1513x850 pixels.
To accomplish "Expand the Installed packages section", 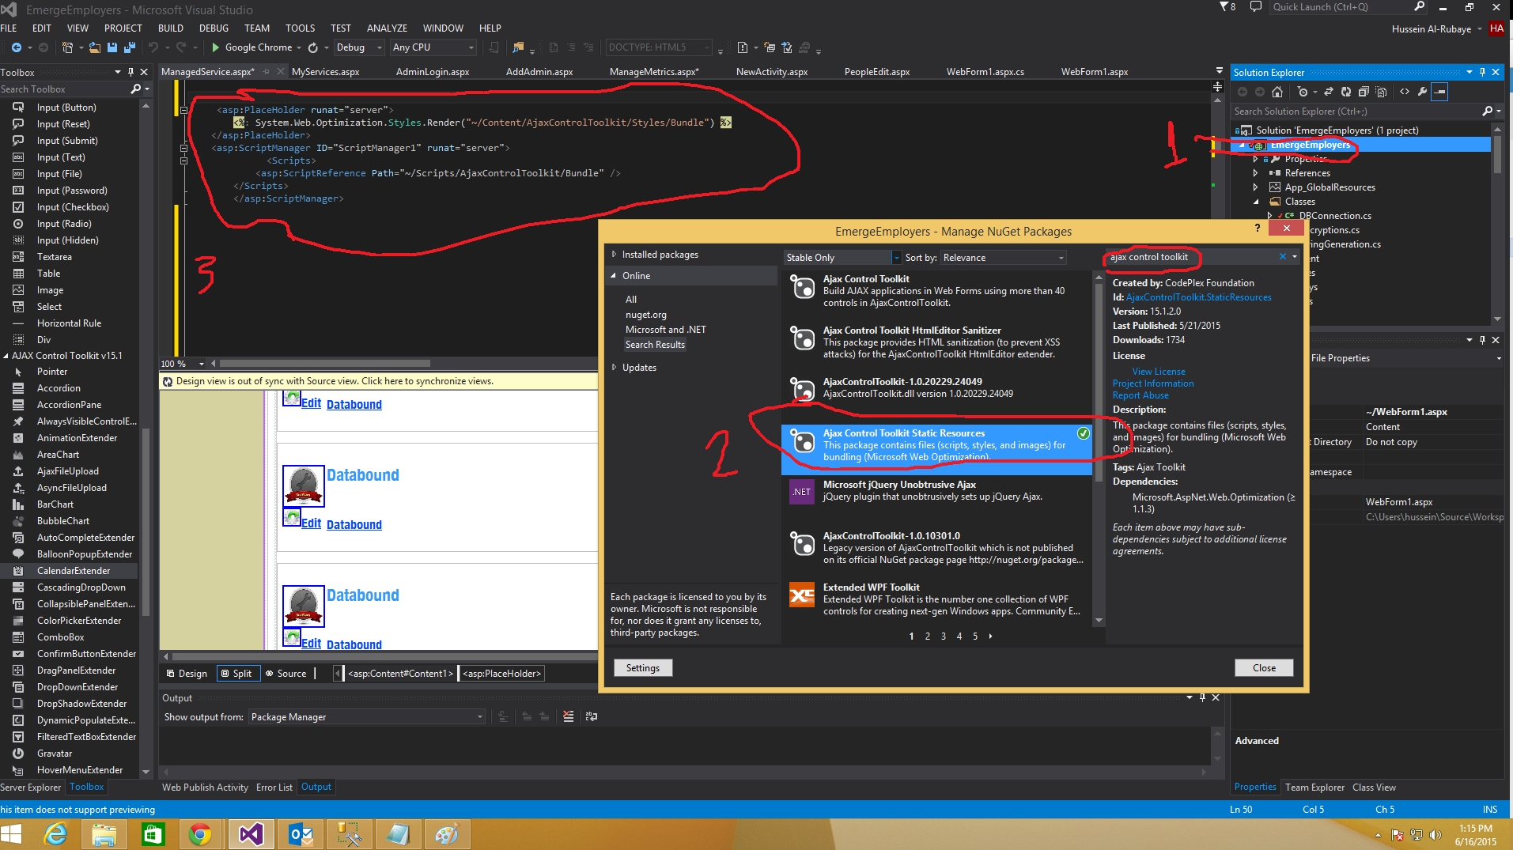I will click(614, 255).
